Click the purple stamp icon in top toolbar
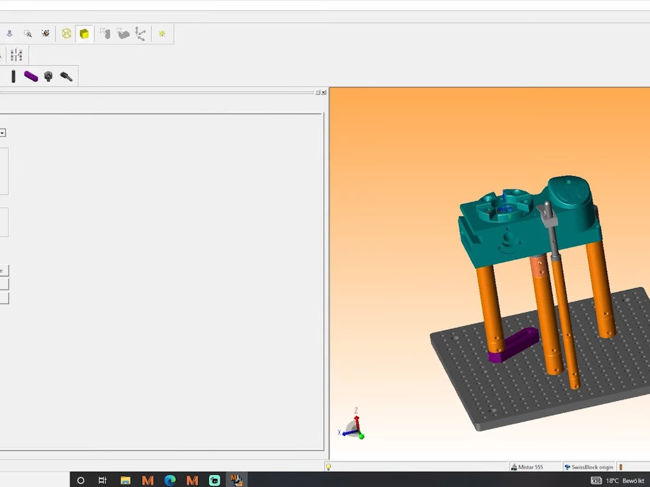650x487 pixels. [x=10, y=34]
